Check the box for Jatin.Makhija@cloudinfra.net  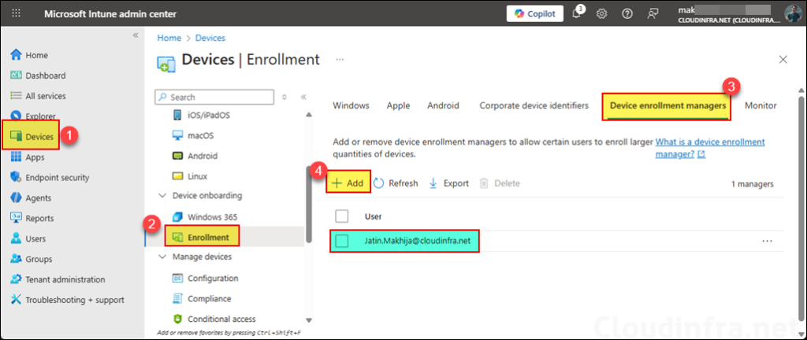[342, 241]
